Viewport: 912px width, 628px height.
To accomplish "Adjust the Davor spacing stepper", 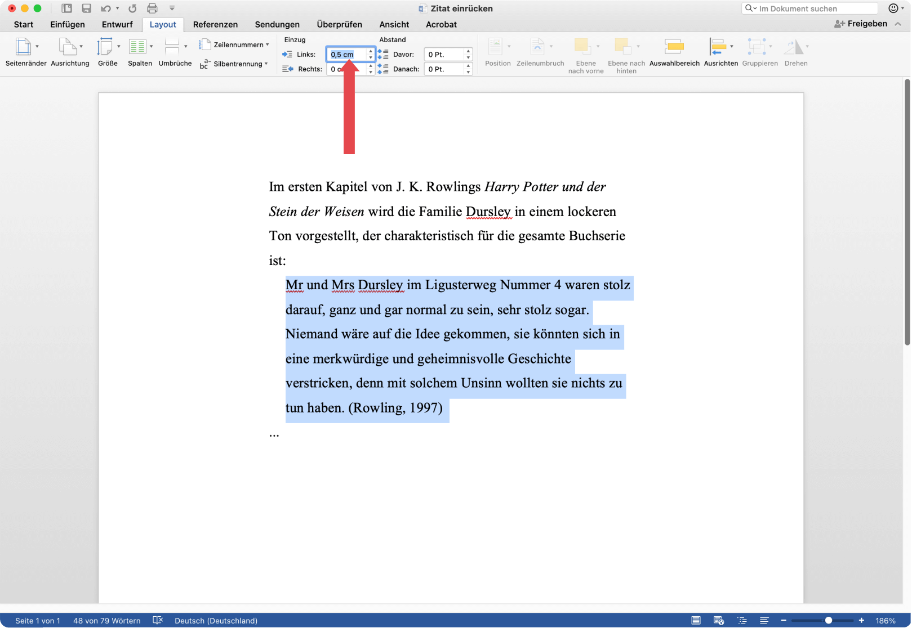I will pyautogui.click(x=468, y=55).
